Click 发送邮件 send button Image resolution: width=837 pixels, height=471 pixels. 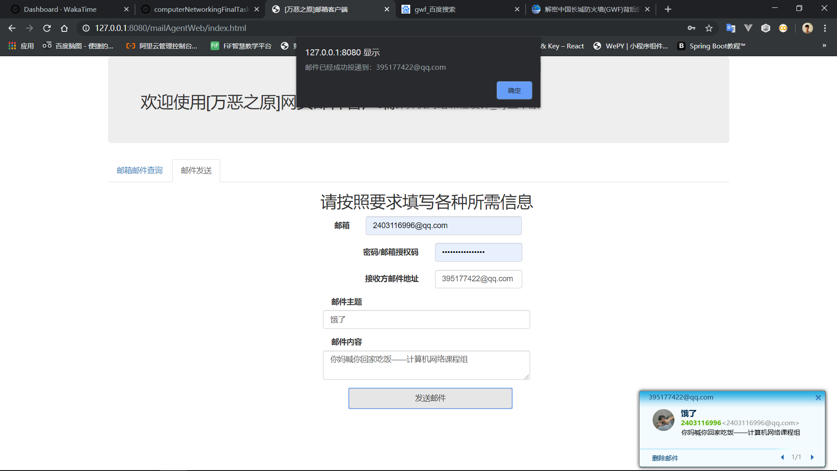click(x=430, y=398)
